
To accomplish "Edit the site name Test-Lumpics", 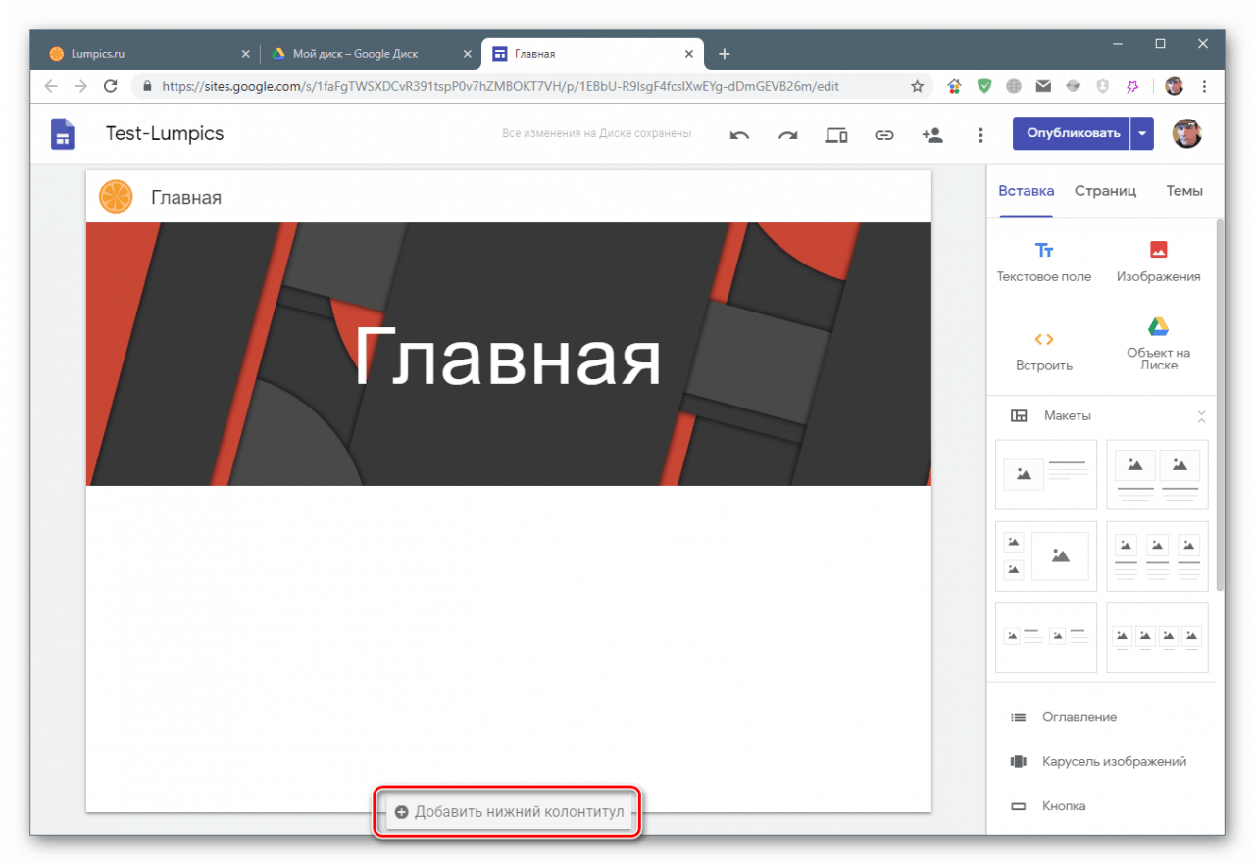I will (165, 134).
